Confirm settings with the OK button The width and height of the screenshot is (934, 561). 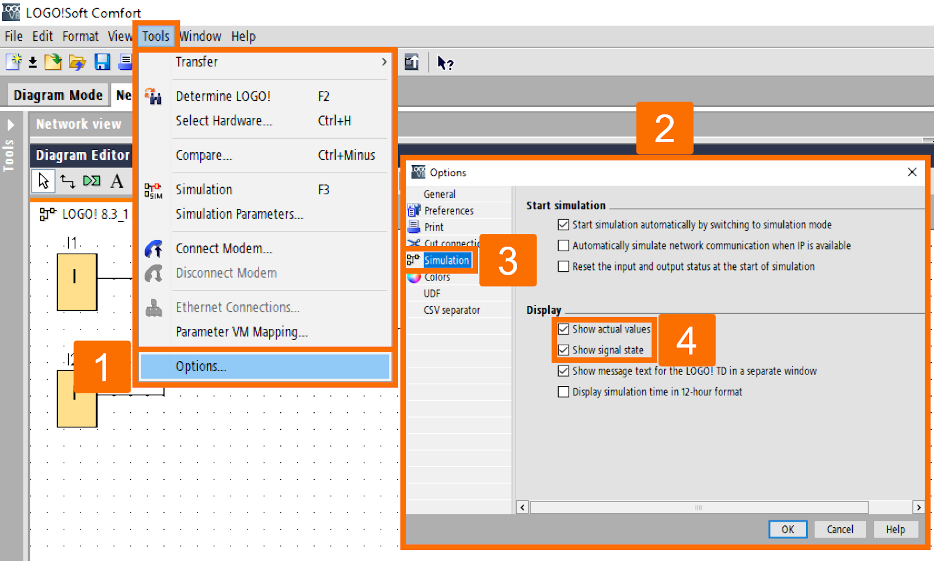tap(787, 529)
